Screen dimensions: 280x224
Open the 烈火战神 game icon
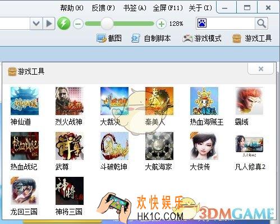[x=70, y=101]
